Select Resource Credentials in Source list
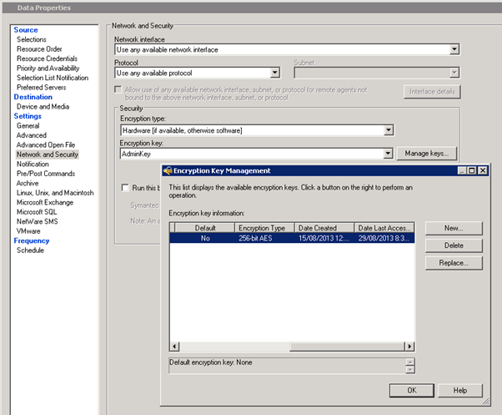 (48, 58)
